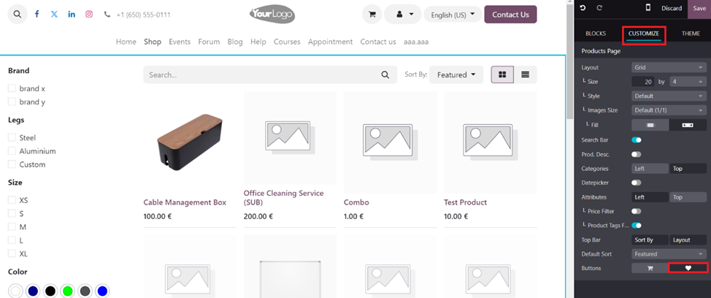Open the website search magnifier icon
711x298 pixels.
18,14
